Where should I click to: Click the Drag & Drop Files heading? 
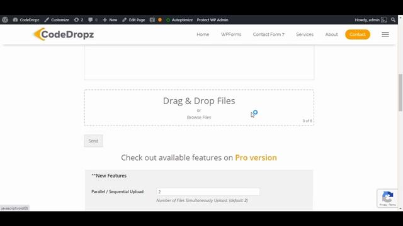tap(199, 100)
